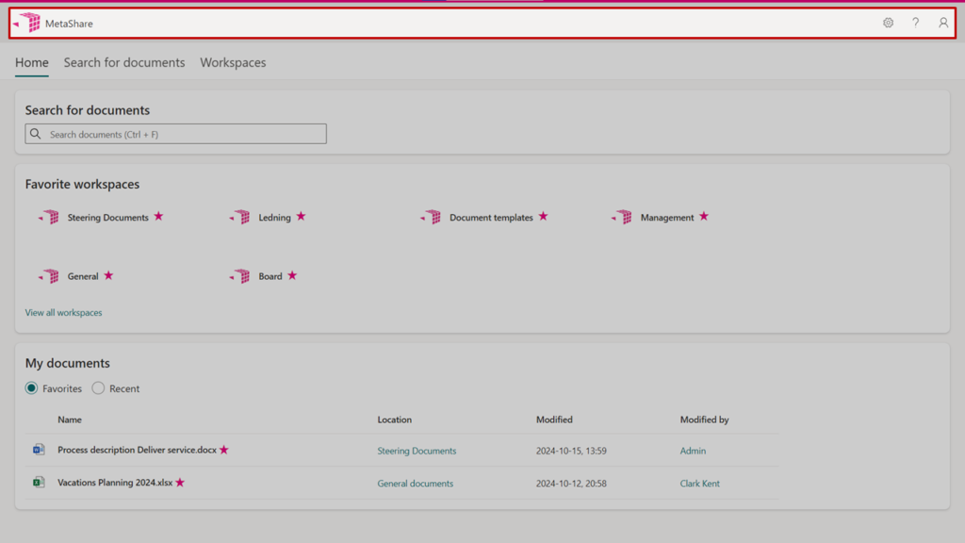Click star beside Vacations Planning 2024.xlsx
Image resolution: width=965 pixels, height=543 pixels.
pos(180,483)
